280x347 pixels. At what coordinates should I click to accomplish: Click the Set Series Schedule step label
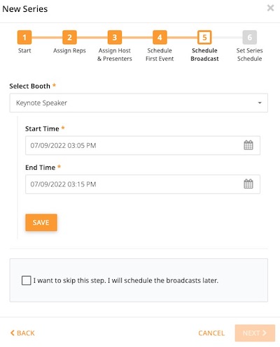tap(249, 54)
